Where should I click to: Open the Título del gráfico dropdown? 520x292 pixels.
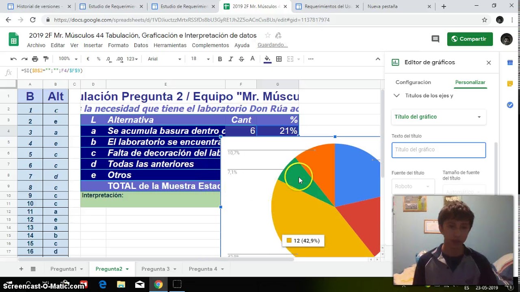(438, 117)
